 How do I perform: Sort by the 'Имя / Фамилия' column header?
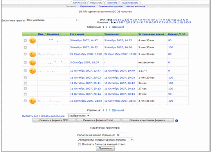pos(49,34)
